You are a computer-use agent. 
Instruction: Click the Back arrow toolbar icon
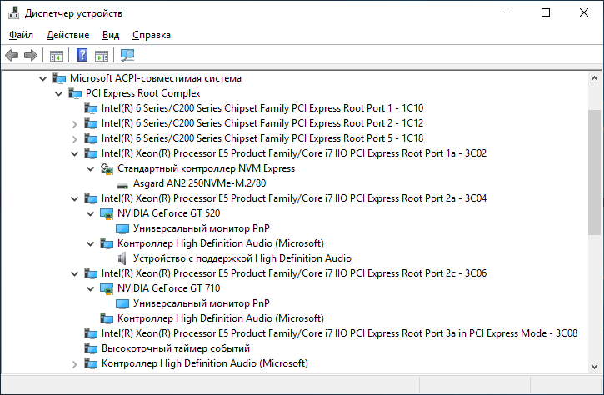tap(12, 56)
